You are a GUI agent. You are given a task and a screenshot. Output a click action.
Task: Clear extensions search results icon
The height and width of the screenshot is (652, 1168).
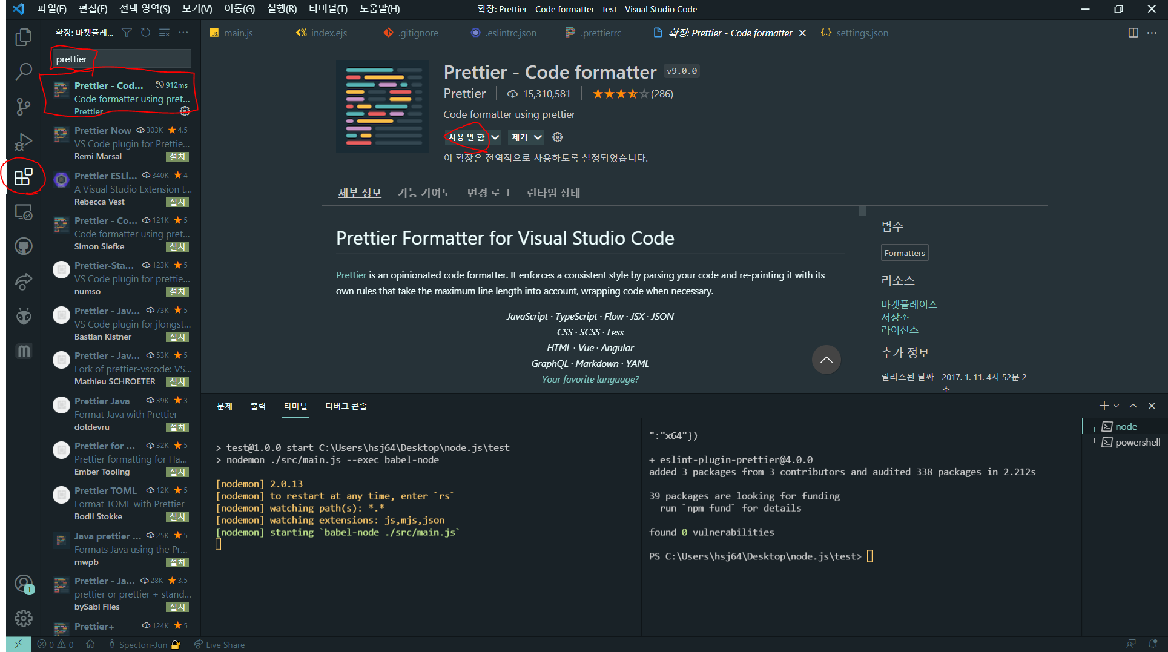coord(164,33)
